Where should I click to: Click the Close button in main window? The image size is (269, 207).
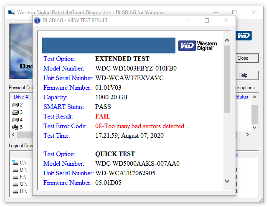coord(247,58)
